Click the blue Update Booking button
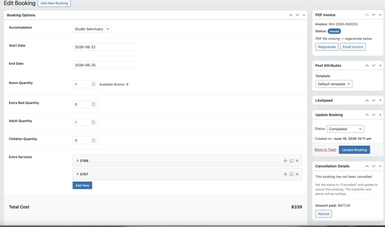 point(354,150)
